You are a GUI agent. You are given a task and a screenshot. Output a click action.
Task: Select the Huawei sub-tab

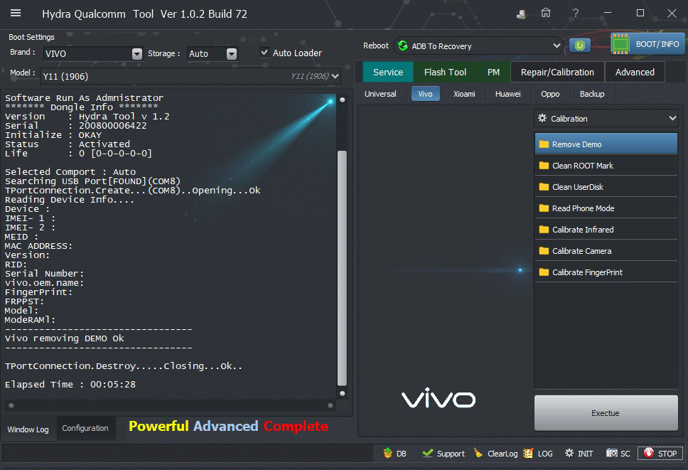[507, 94]
